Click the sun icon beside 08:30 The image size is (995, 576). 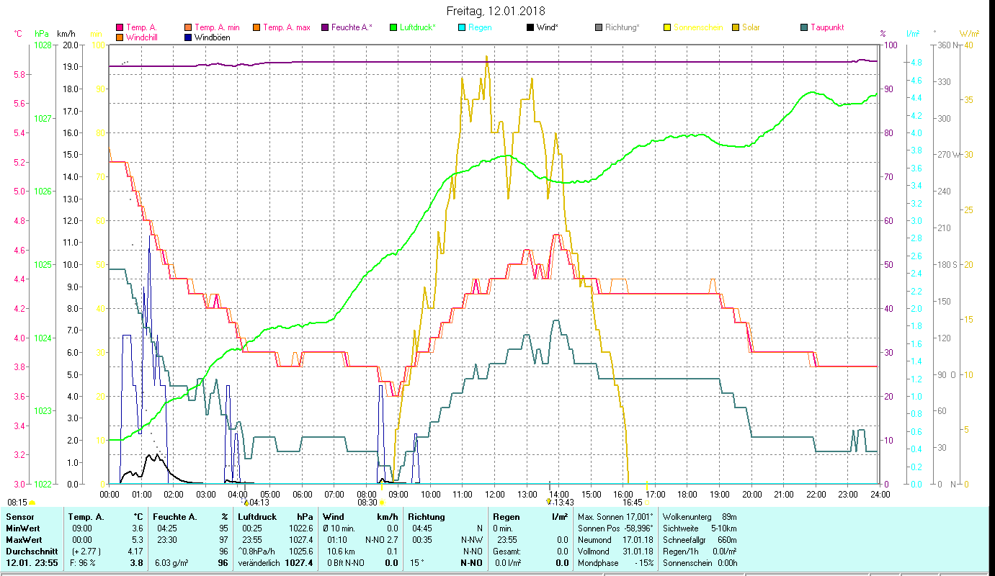tap(382, 503)
